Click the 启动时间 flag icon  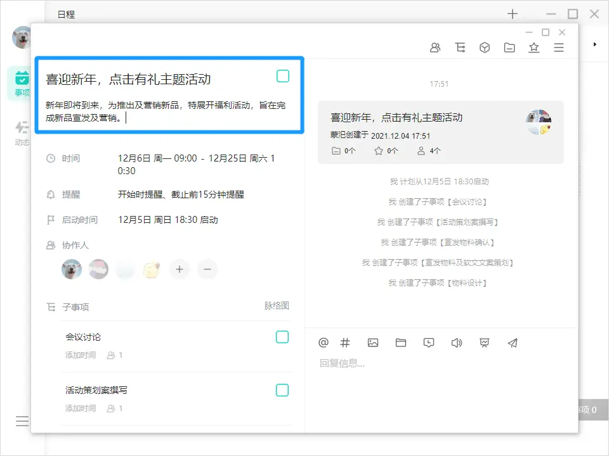tap(51, 220)
